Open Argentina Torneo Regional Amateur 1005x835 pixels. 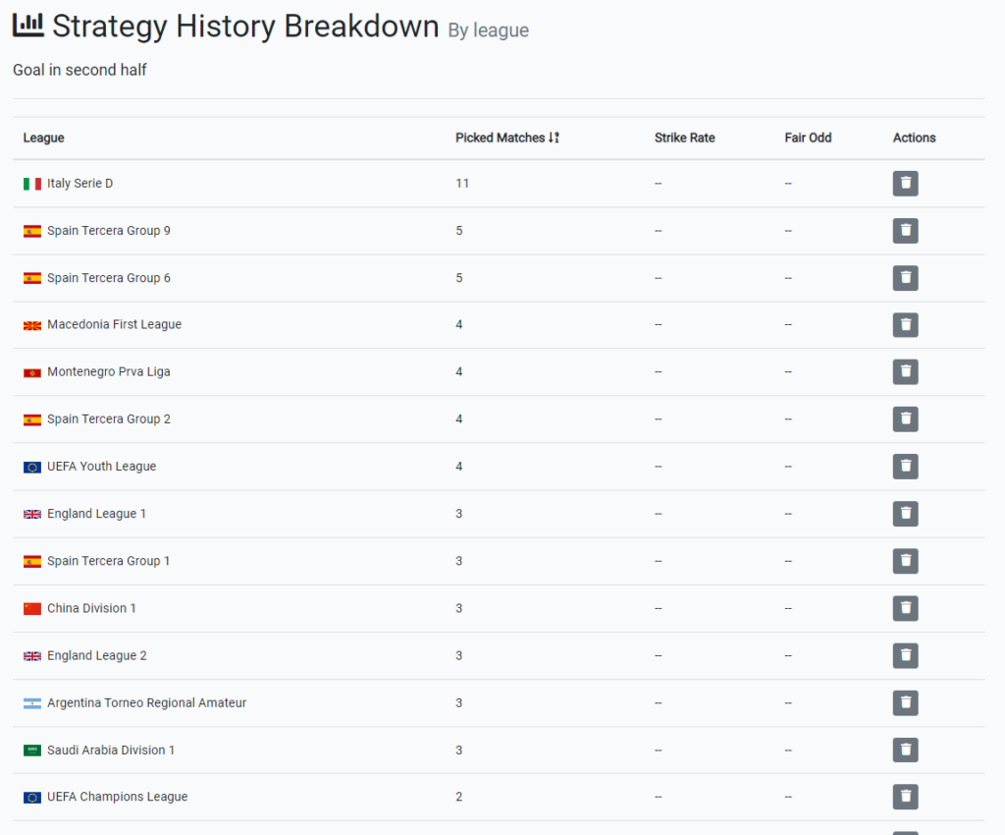[145, 702]
